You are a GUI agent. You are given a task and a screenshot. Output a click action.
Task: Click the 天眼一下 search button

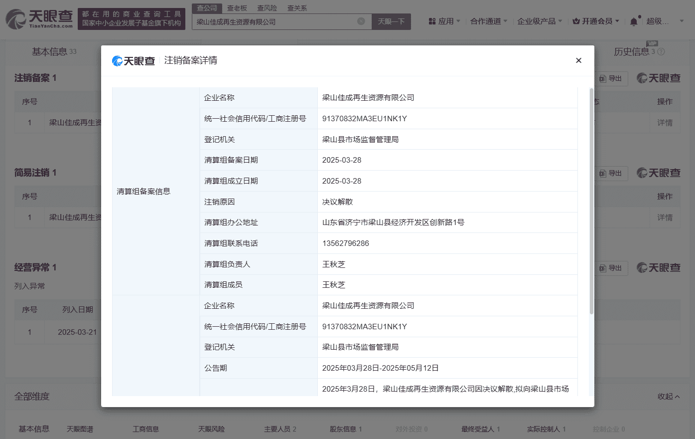click(x=391, y=22)
